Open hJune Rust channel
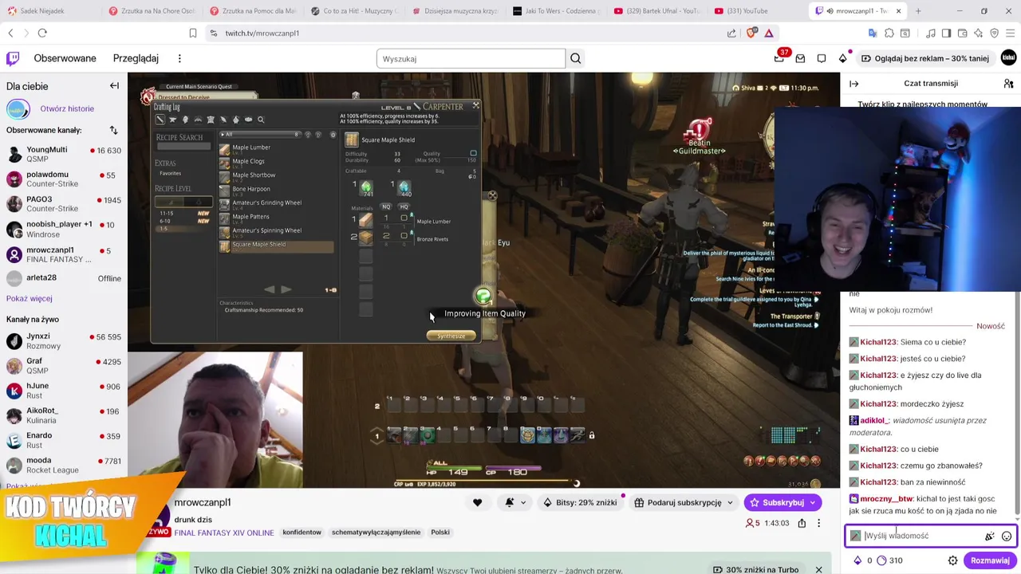The image size is (1021, 574). [x=64, y=391]
